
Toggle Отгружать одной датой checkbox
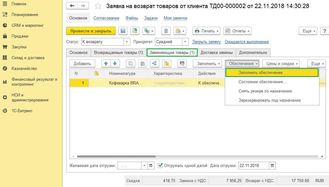(x=160, y=165)
